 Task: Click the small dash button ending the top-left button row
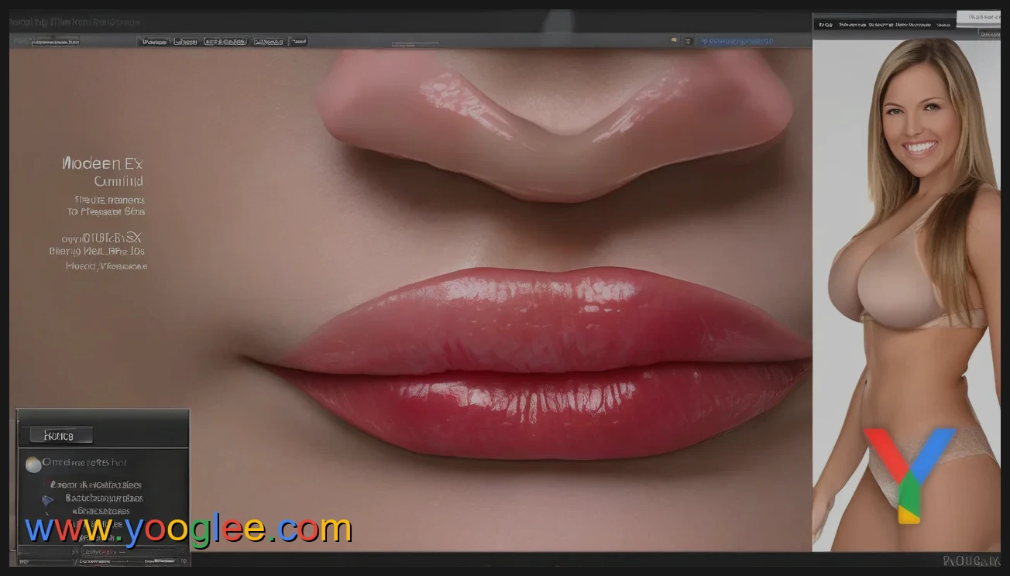pos(297,41)
